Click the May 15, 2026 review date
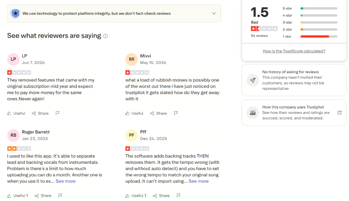 tap(153, 63)
